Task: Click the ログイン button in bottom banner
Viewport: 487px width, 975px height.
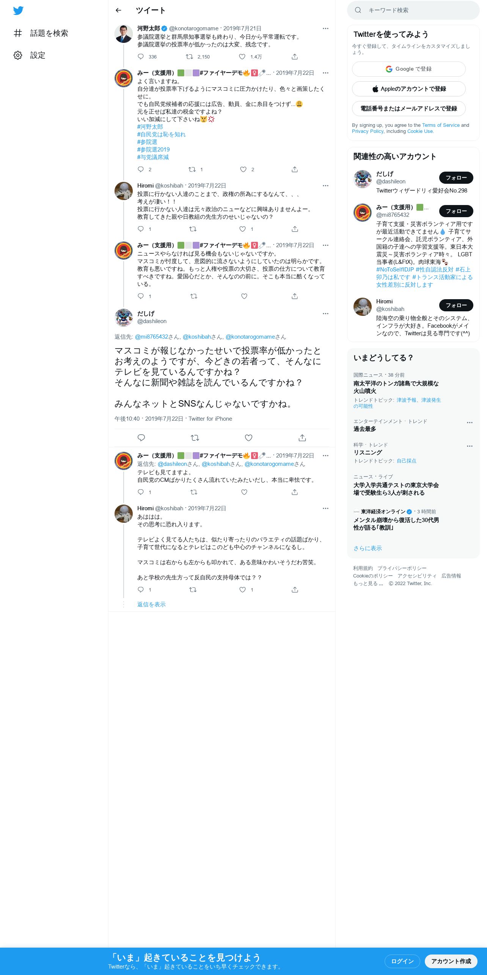Action: pyautogui.click(x=402, y=961)
